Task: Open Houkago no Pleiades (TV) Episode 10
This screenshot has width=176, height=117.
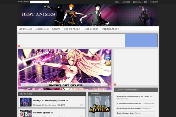Action: click(x=50, y=100)
